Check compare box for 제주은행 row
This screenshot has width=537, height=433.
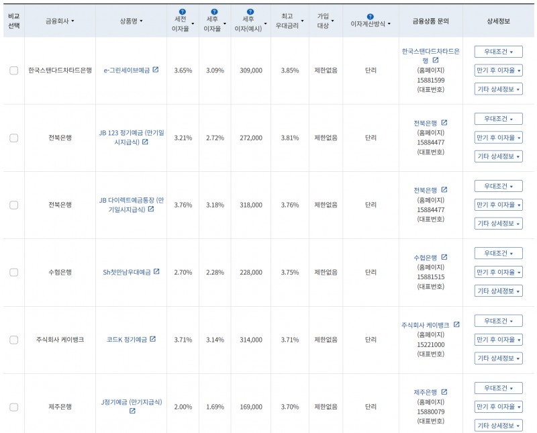coord(13,407)
